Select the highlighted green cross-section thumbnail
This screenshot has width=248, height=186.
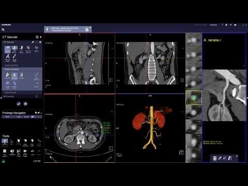point(194,98)
